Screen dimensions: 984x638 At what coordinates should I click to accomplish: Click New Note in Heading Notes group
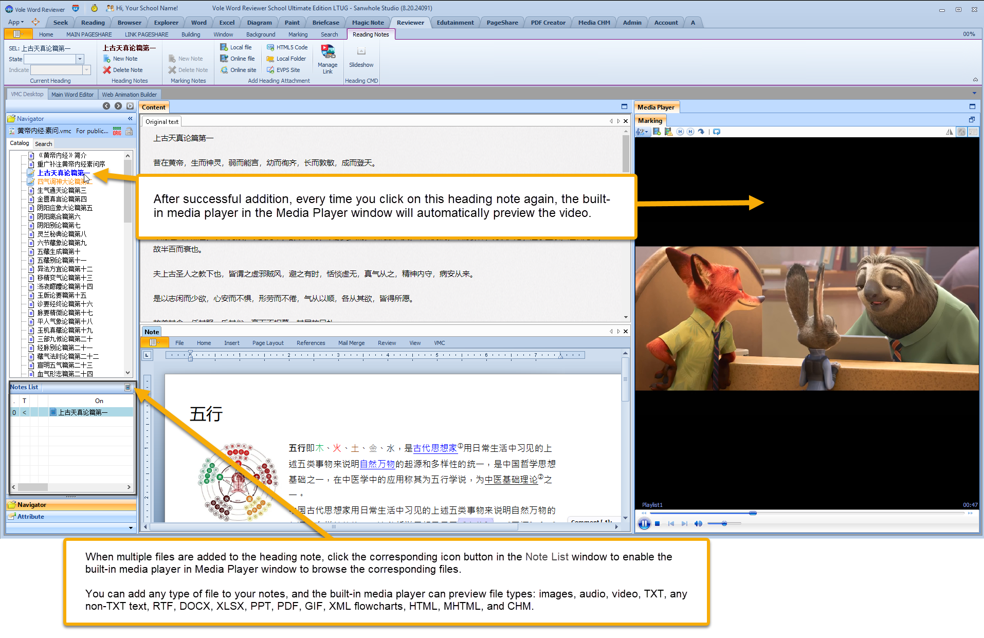tap(121, 59)
